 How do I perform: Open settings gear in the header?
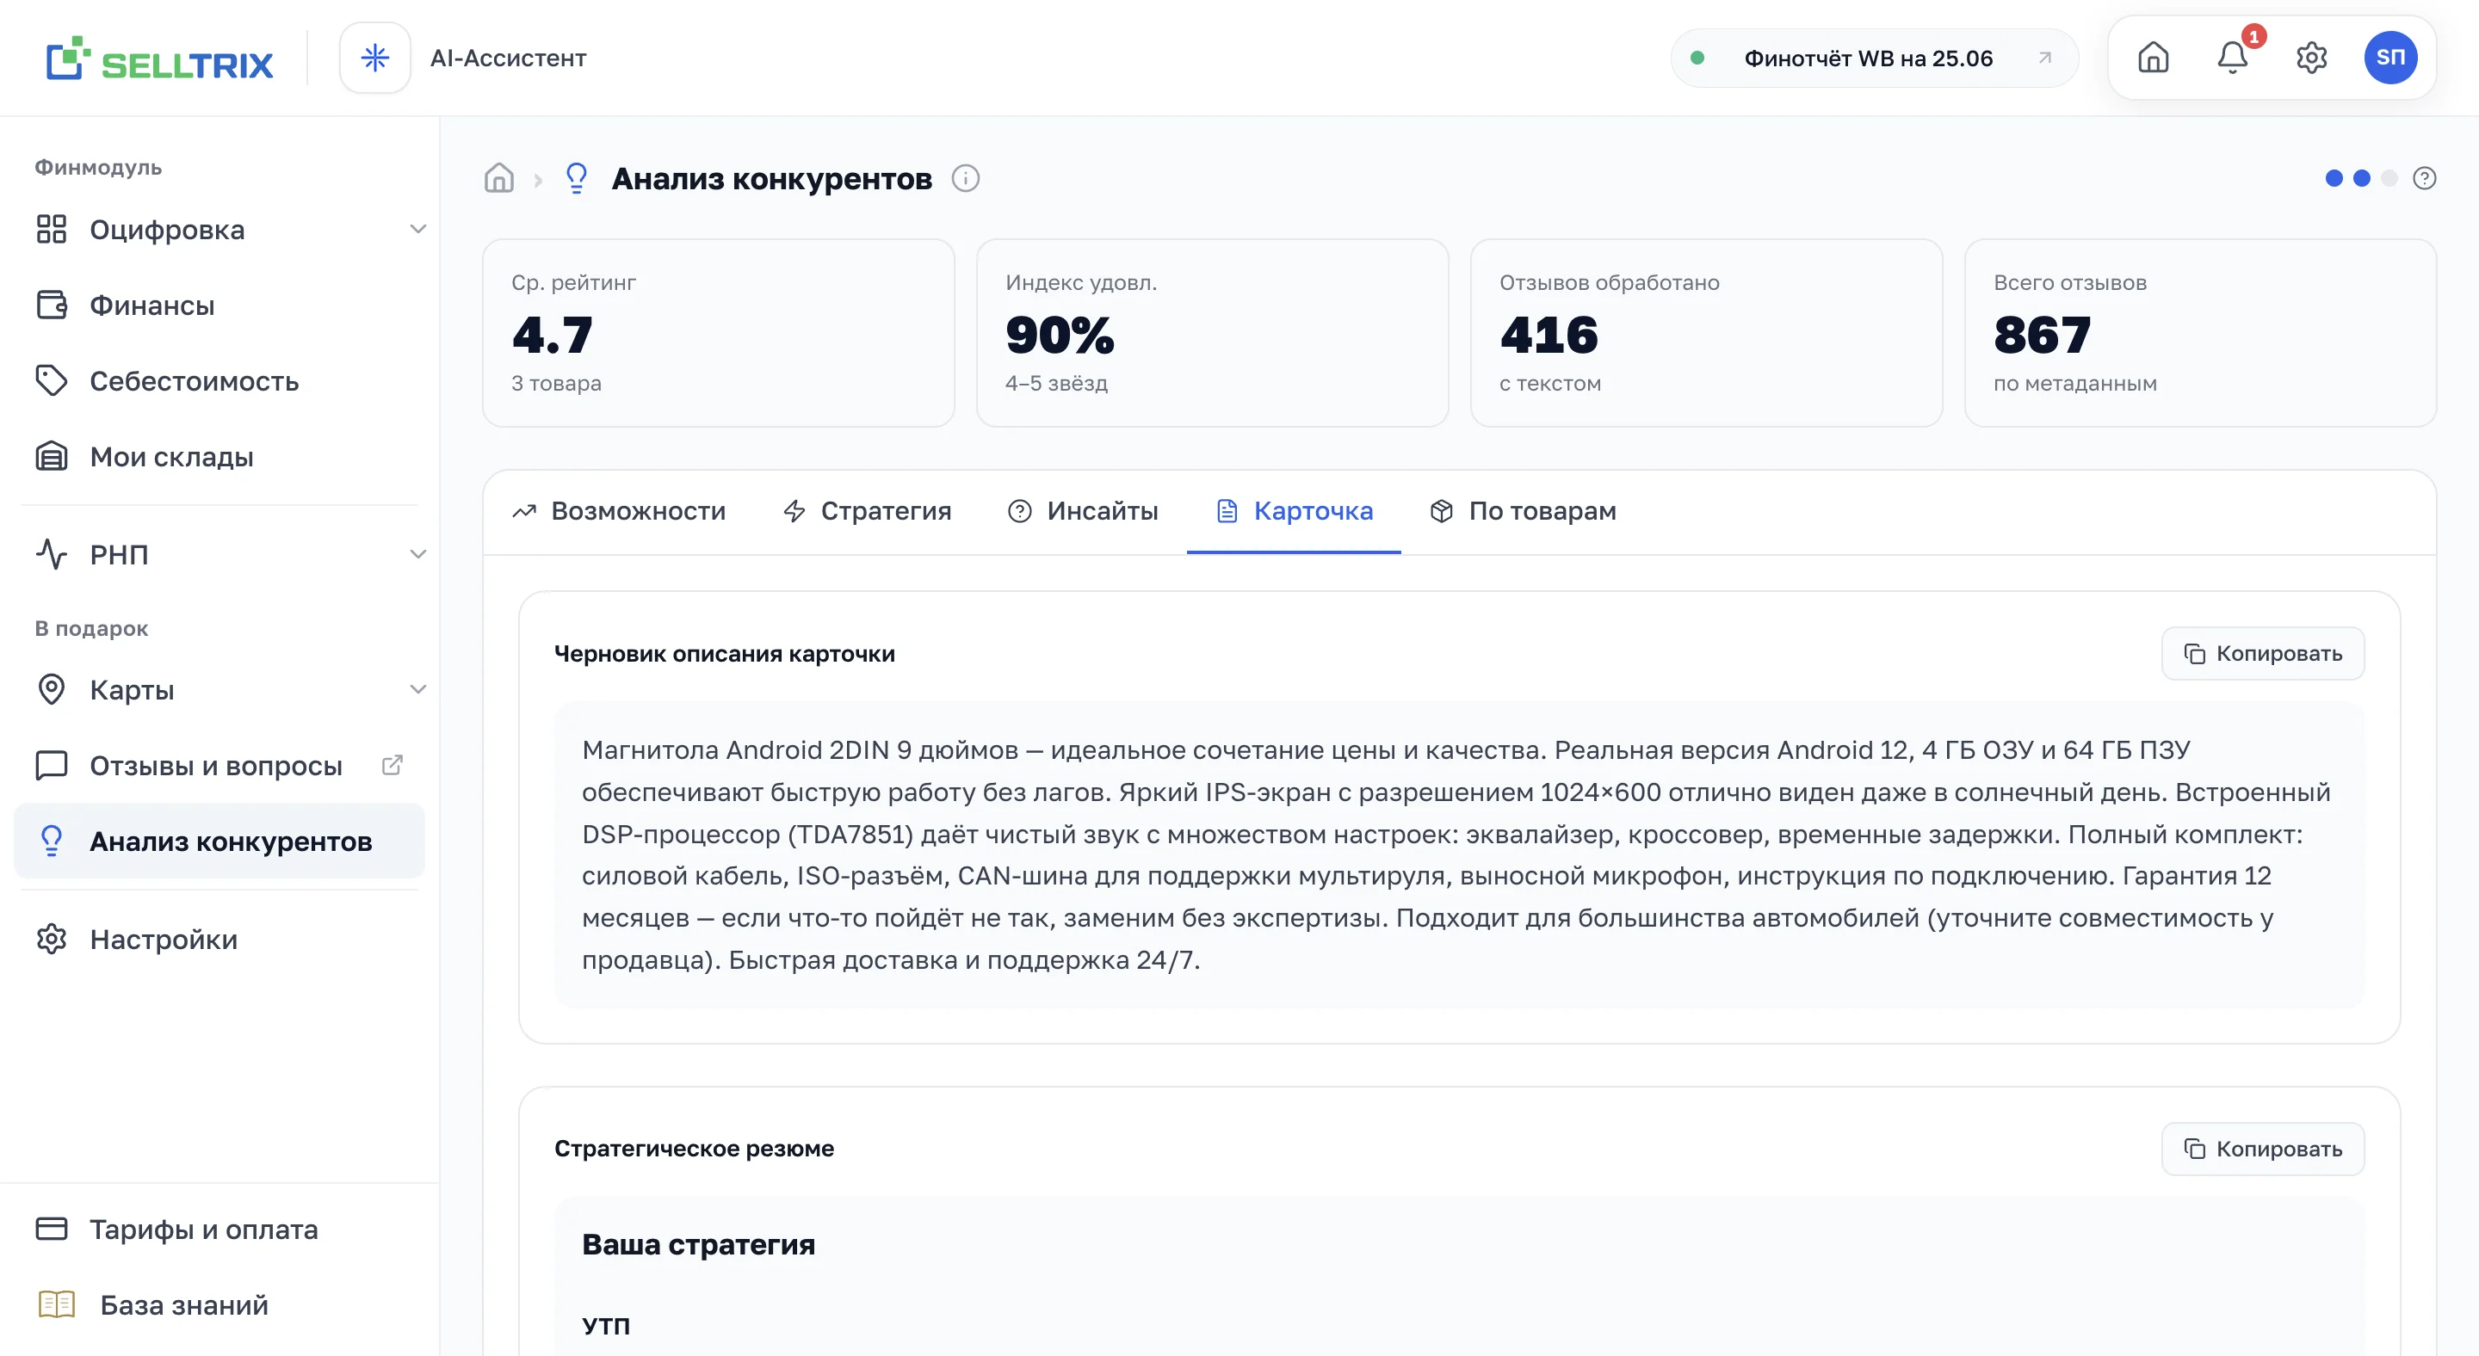pyautogui.click(x=2311, y=58)
